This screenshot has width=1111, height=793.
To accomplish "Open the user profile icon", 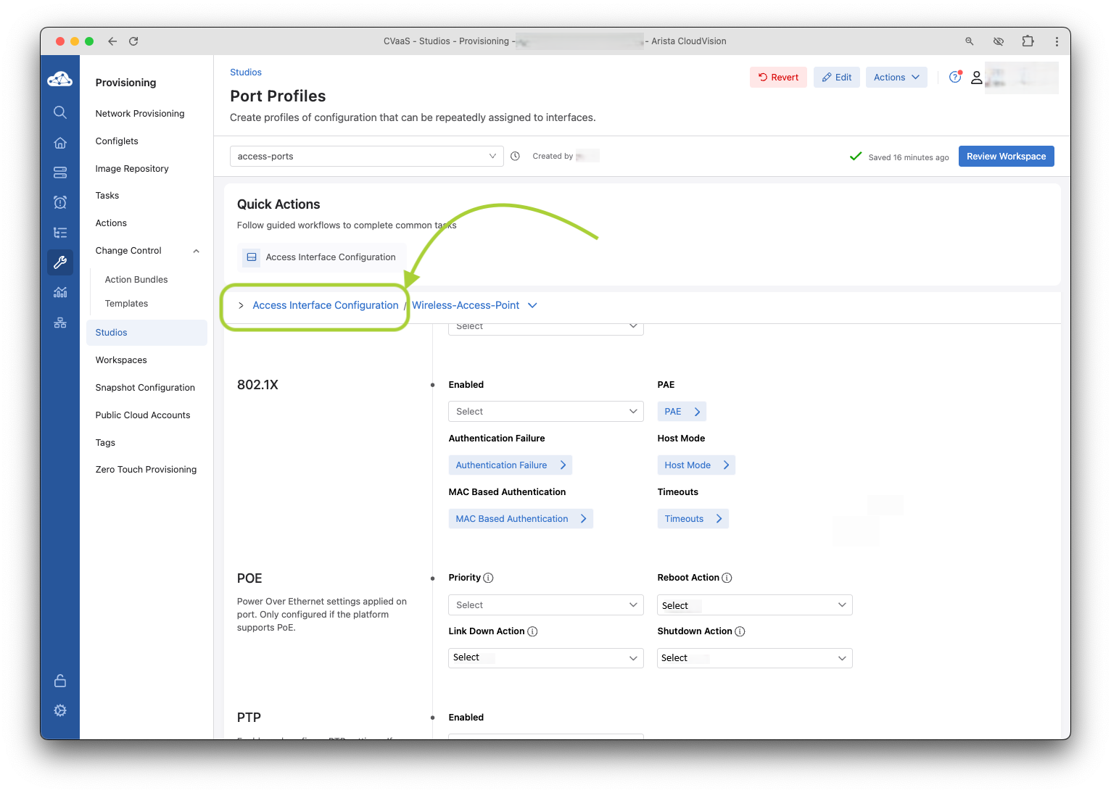I will click(976, 78).
